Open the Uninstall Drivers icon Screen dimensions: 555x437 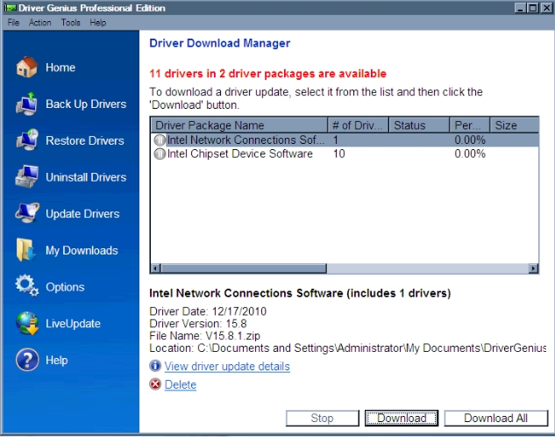[27, 177]
